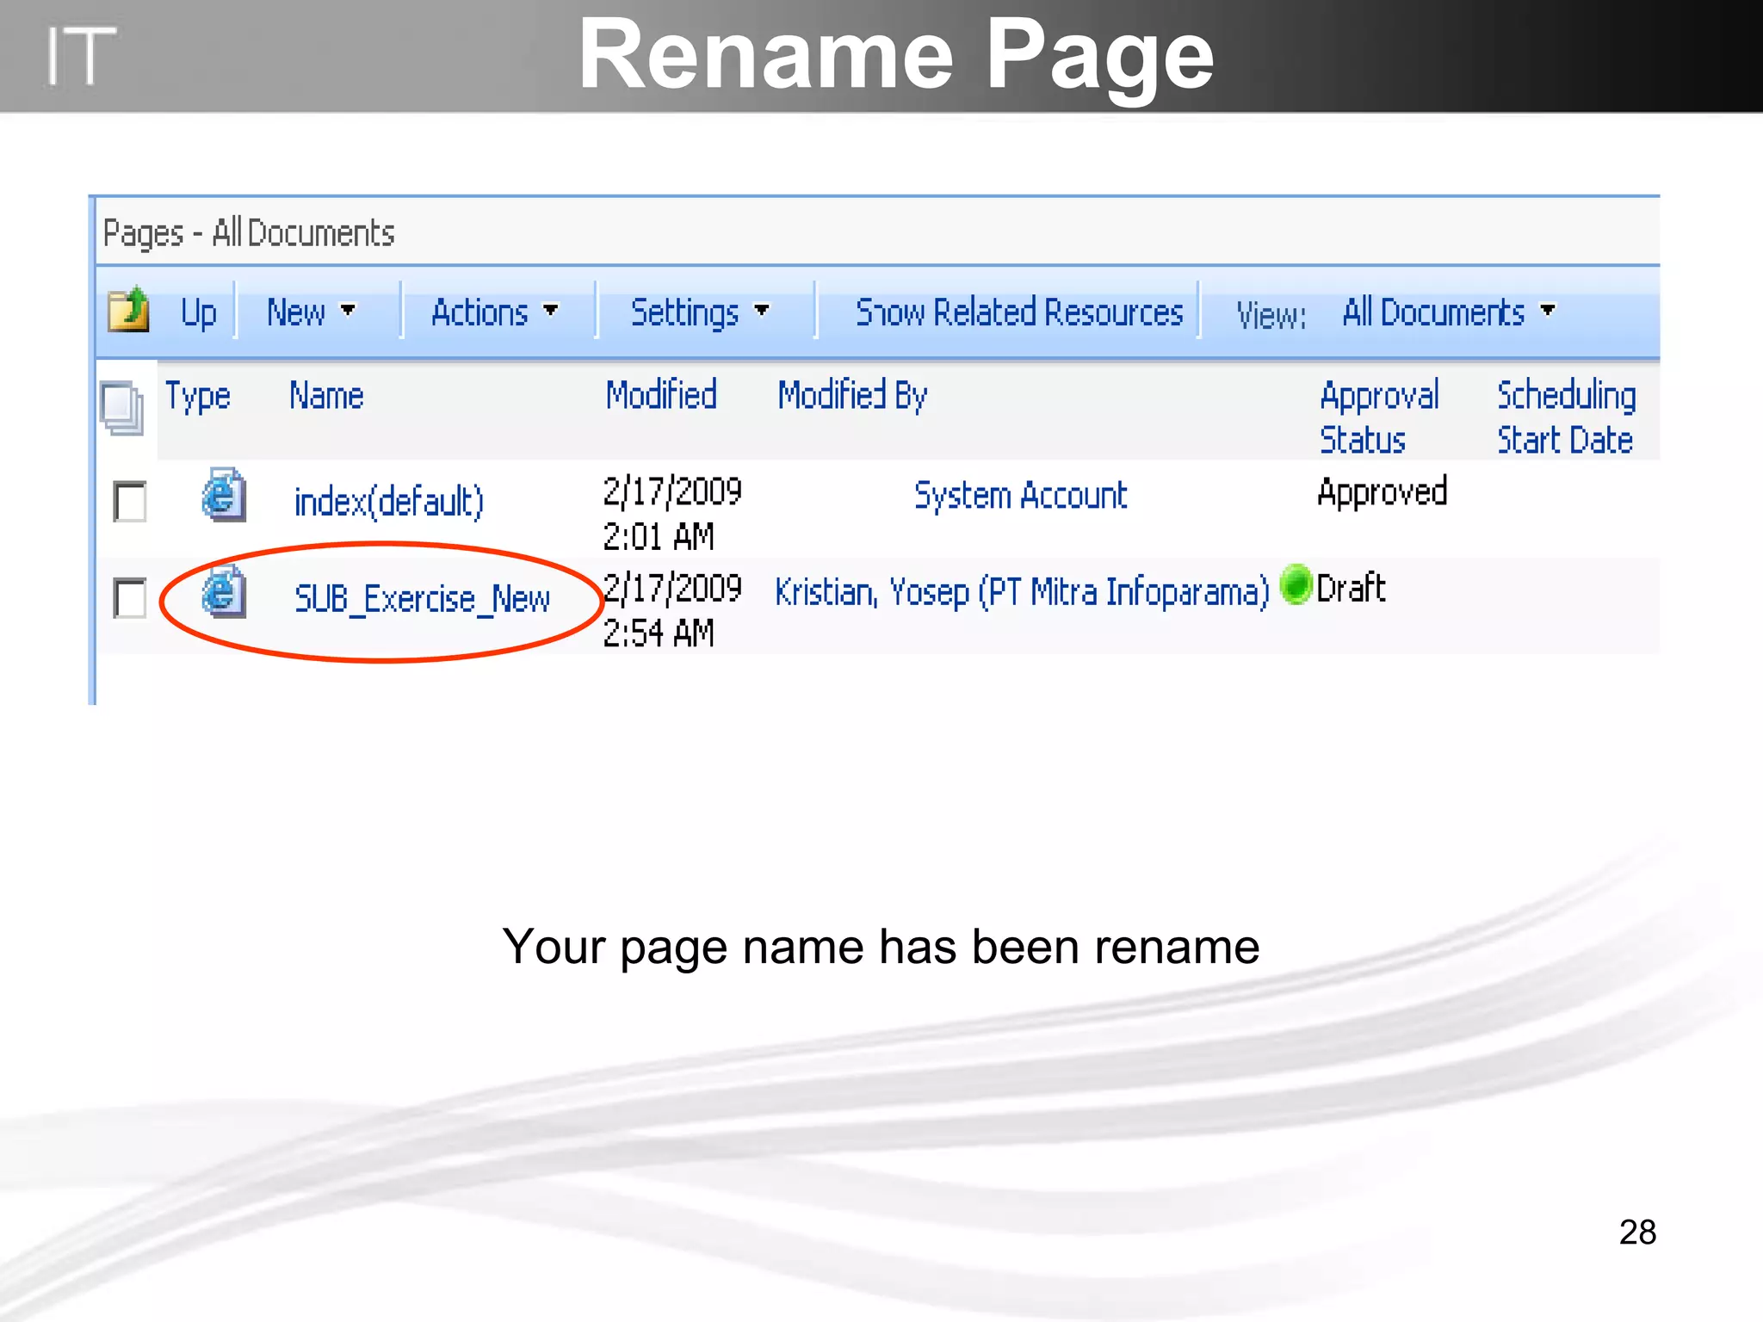Click the 2/17/2009 2:54 AM modified date

pyautogui.click(x=671, y=610)
